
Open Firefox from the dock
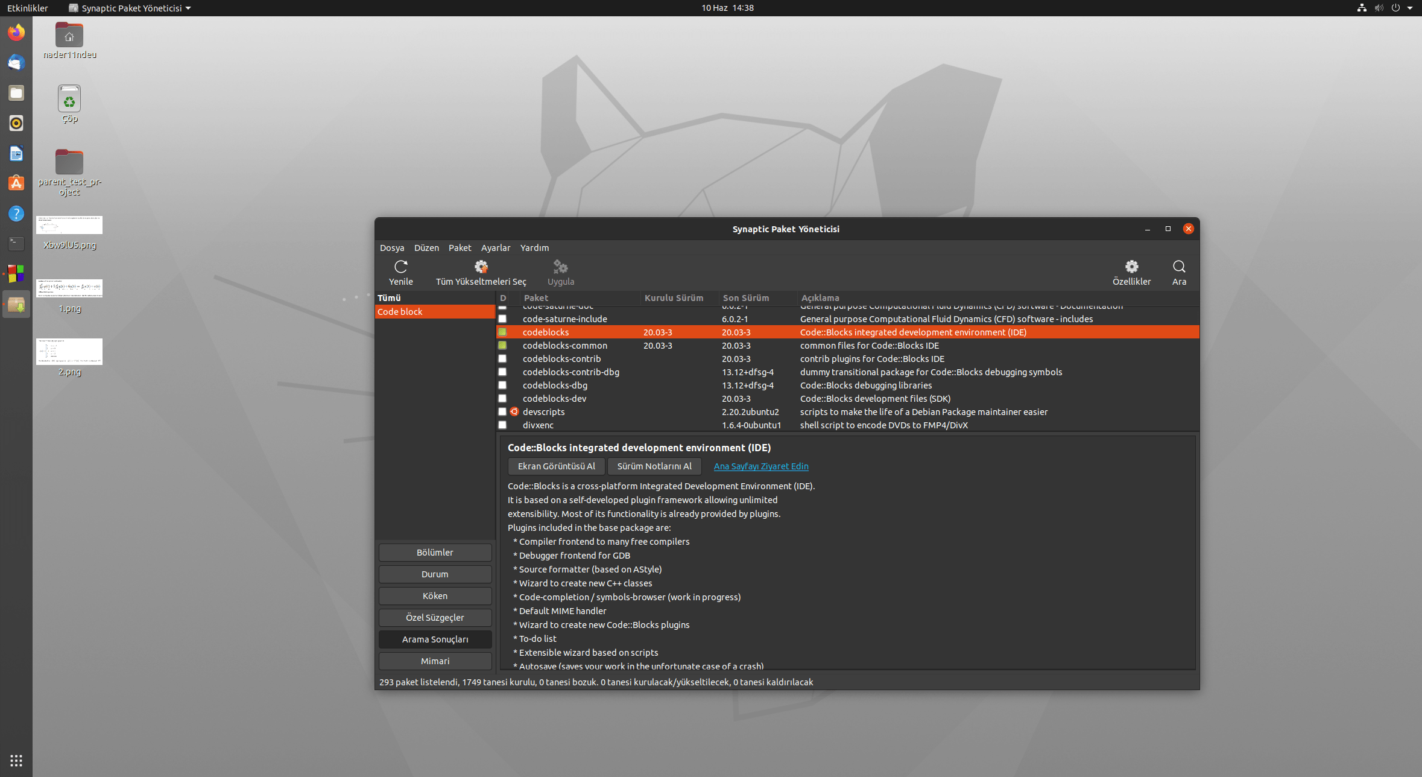(16, 33)
